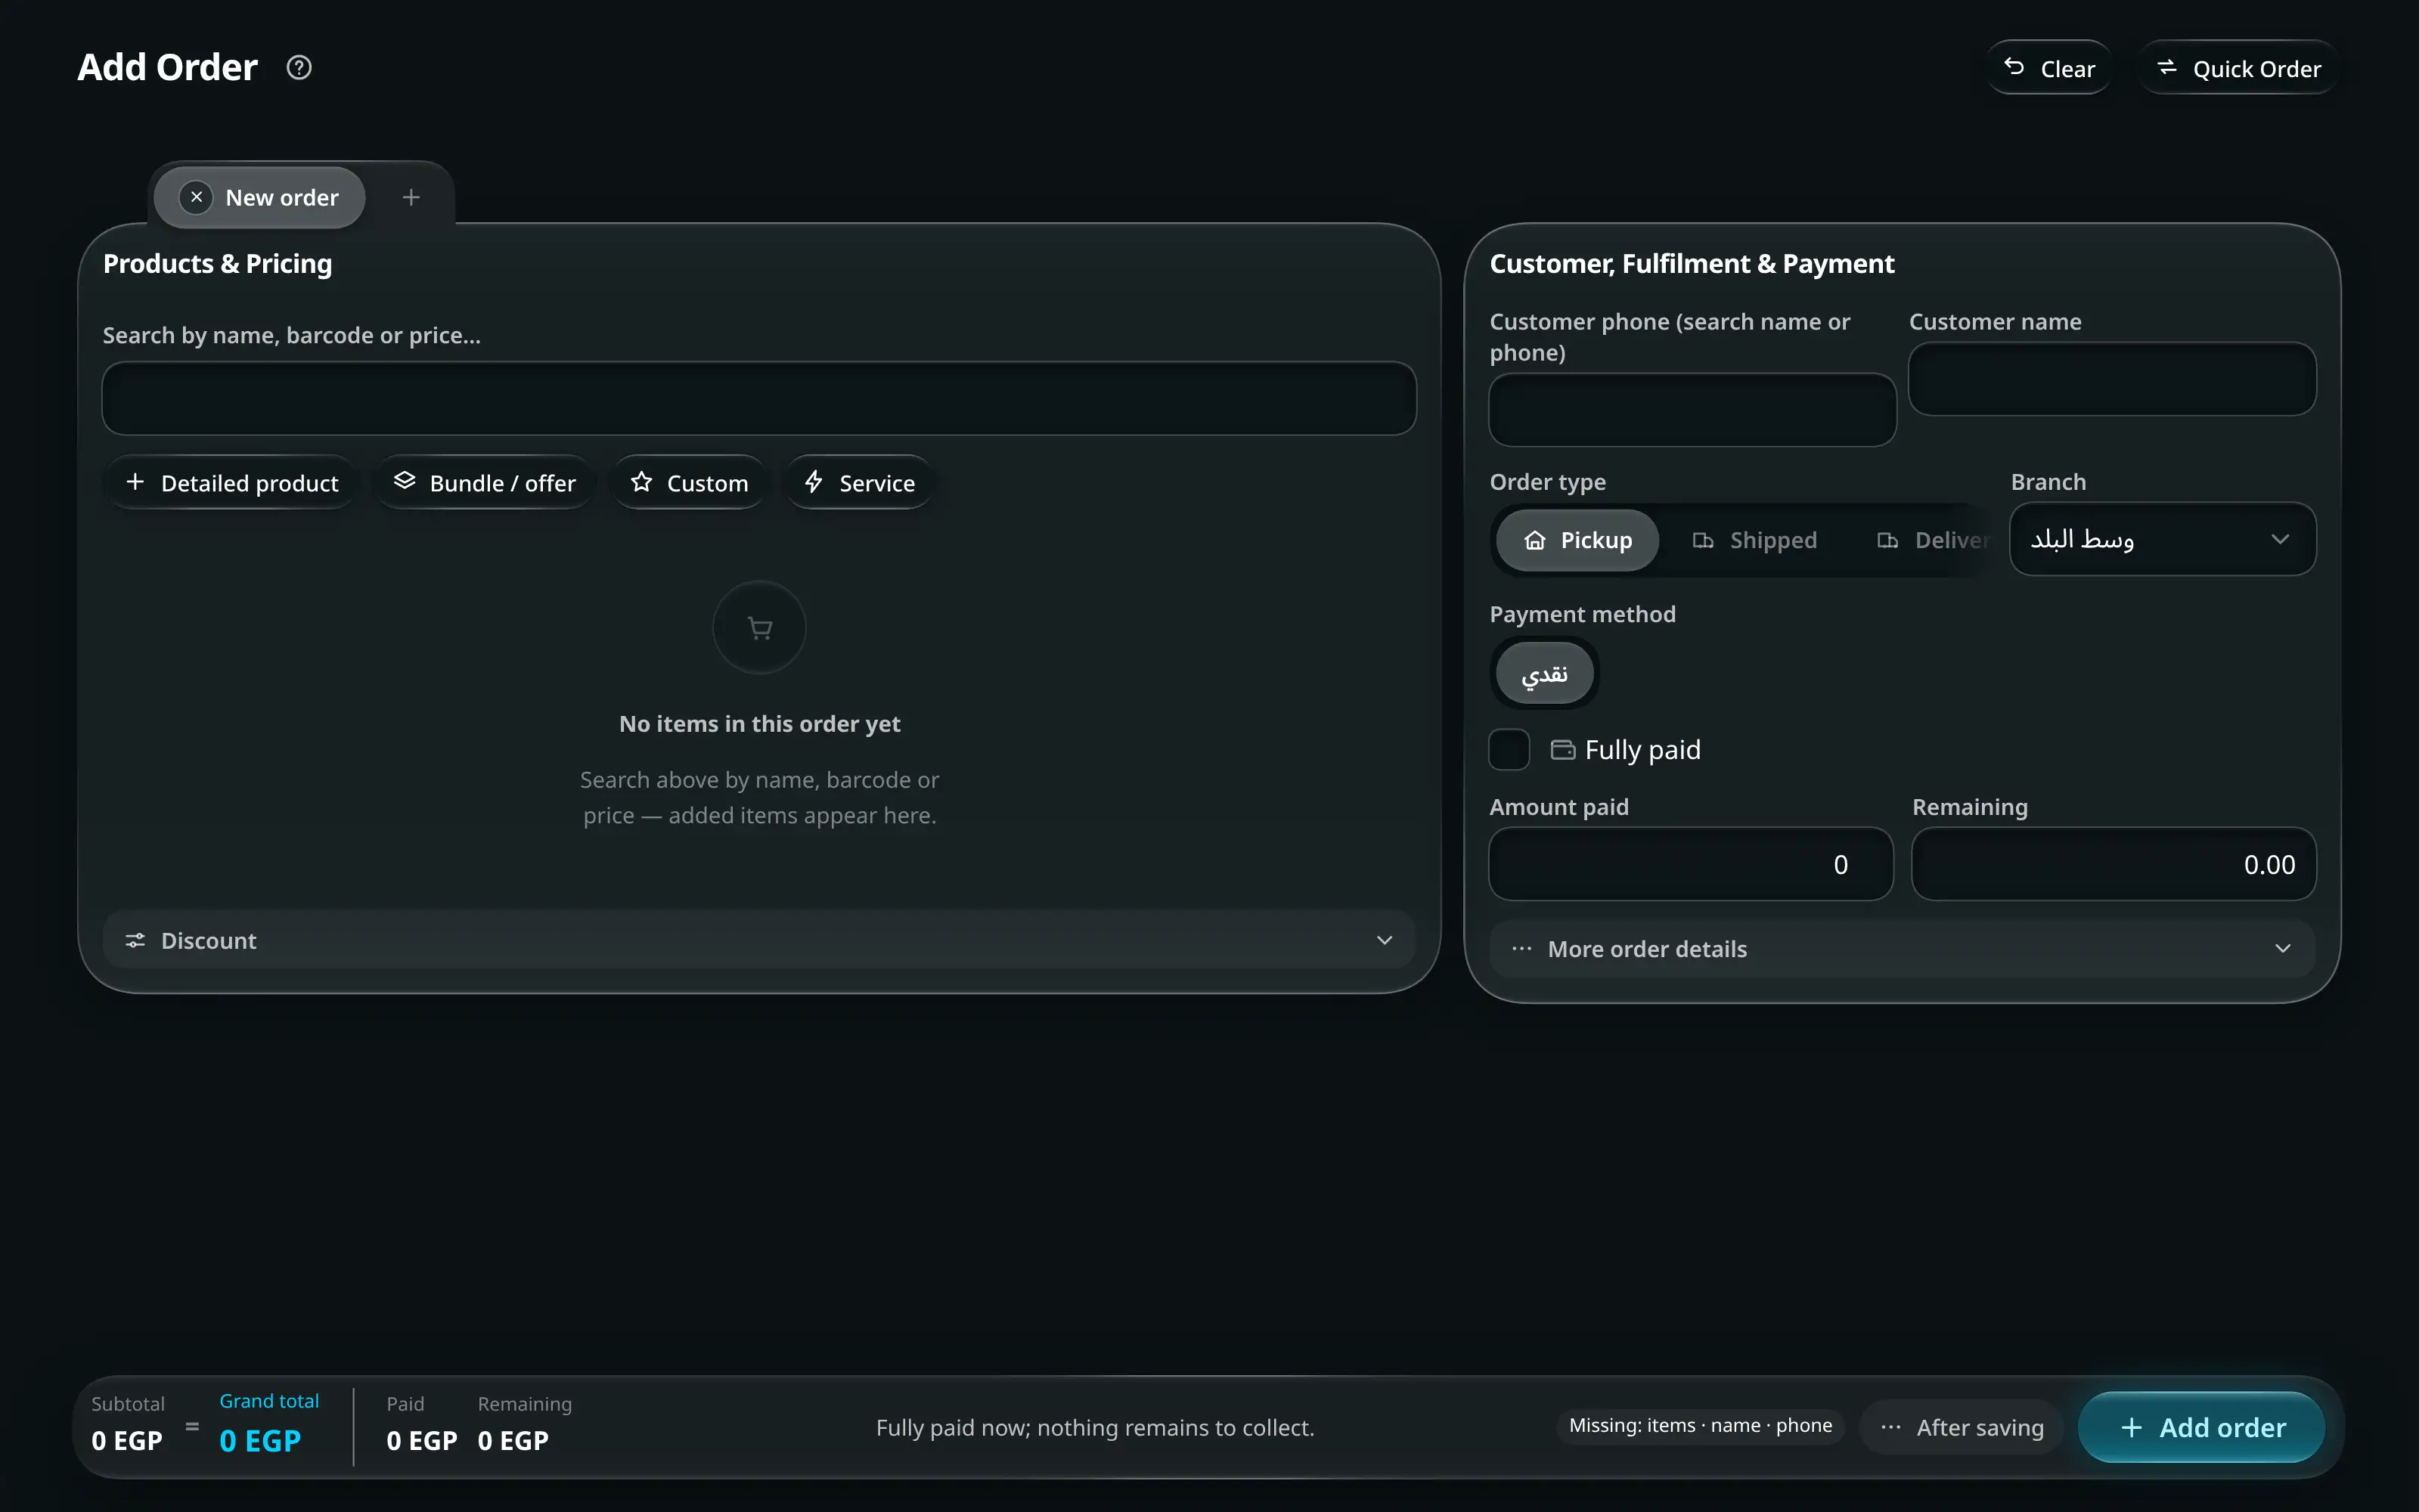Open Quick Order mode
Image resolution: width=2419 pixels, height=1512 pixels.
click(2238, 68)
